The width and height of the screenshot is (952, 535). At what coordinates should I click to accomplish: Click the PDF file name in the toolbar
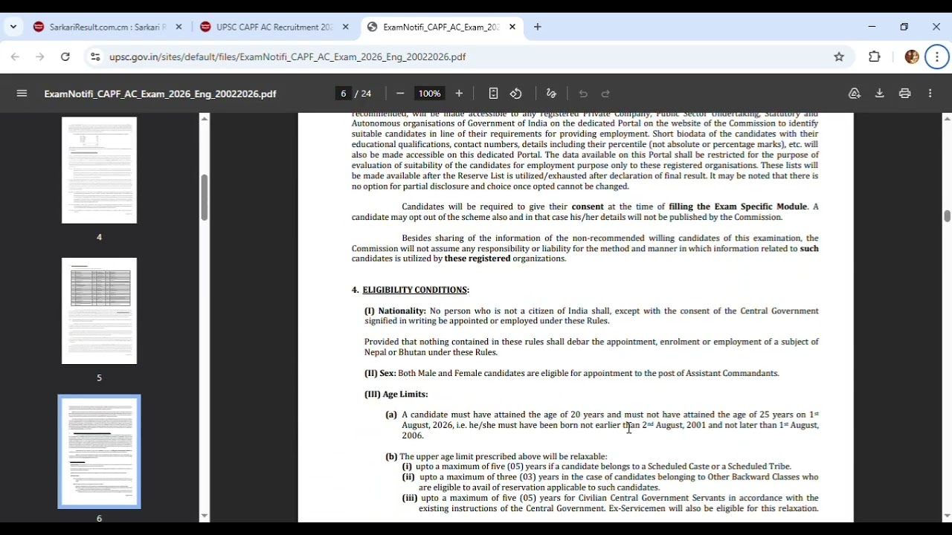(160, 94)
